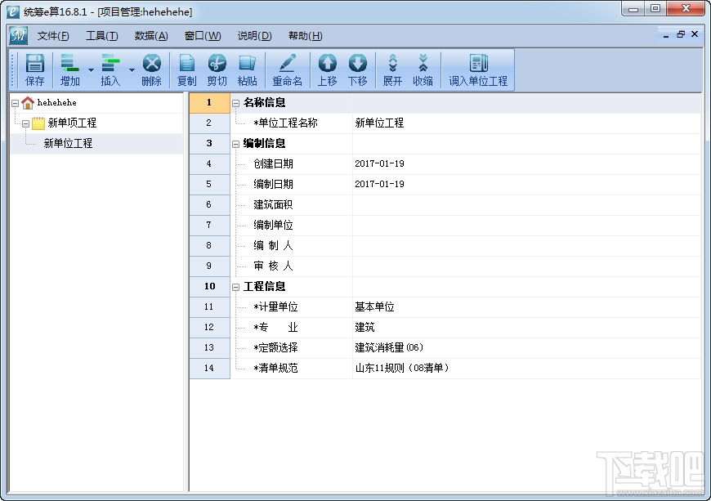Click the title bar app icon

point(13,11)
